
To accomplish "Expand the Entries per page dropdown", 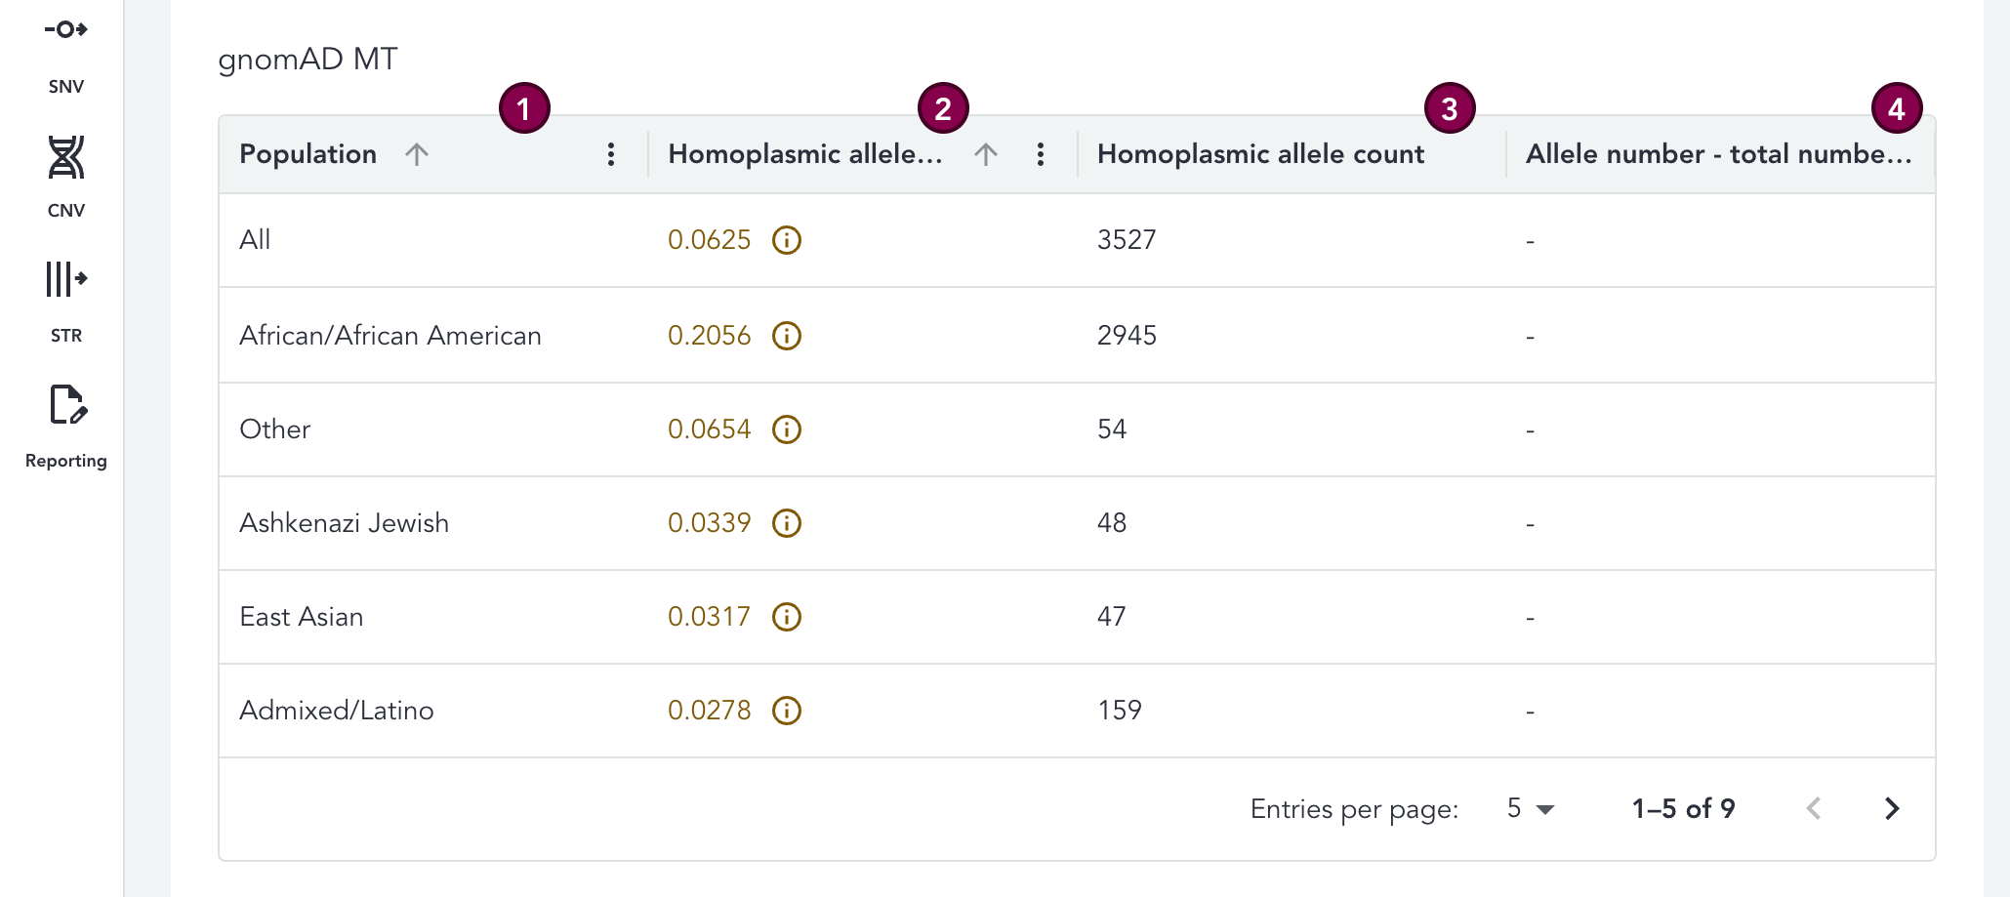I will click(1530, 809).
